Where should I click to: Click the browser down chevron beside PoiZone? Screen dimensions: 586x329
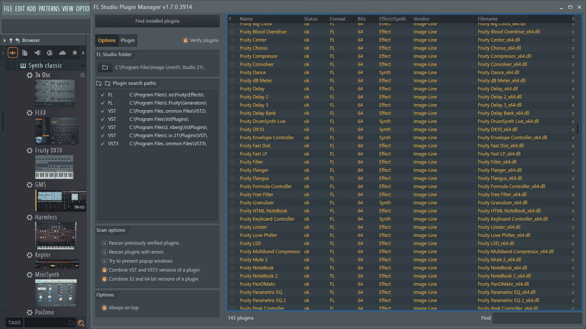(x=3, y=312)
